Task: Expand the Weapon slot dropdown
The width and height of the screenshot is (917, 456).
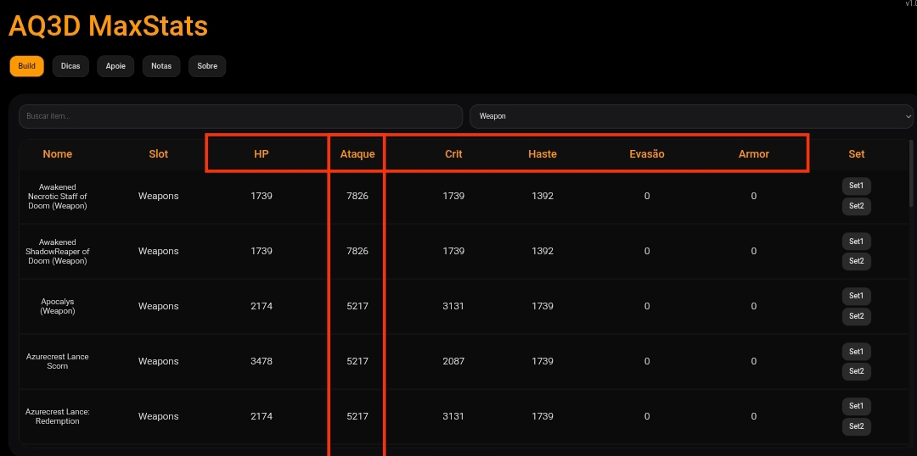Action: point(691,116)
